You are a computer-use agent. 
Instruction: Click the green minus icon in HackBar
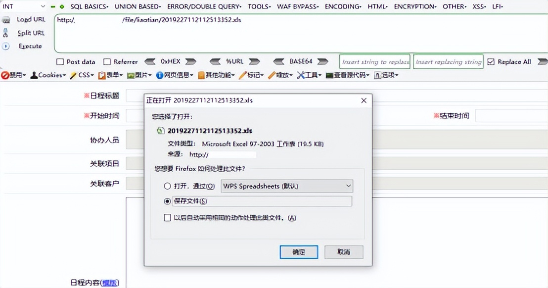coord(53,6)
